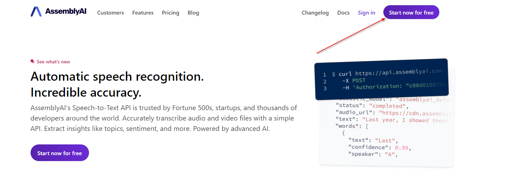The height and width of the screenshot is (169, 521).
Task: Click the Speech-to-Text API description paragraph
Action: coord(163,118)
